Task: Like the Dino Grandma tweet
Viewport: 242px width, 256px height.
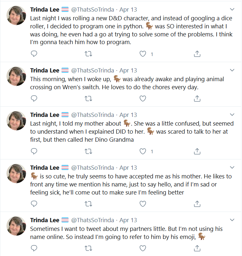Action: pos(143,151)
